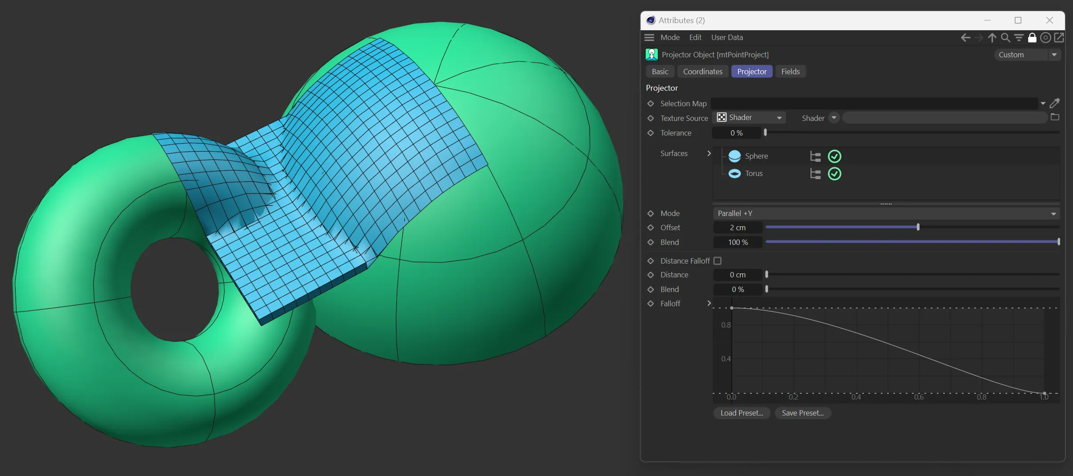
Task: Toggle the Sphere surface enabled checkmark
Action: pos(835,156)
